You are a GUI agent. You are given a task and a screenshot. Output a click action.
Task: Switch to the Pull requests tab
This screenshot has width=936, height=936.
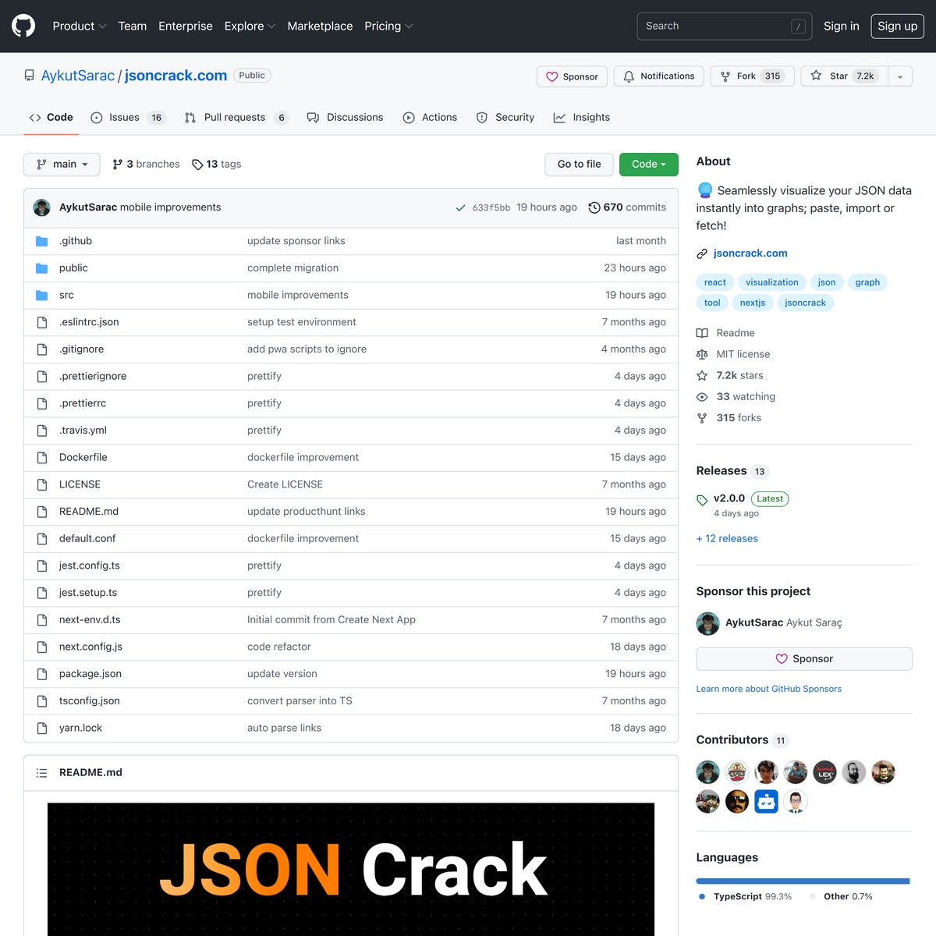[x=236, y=118]
